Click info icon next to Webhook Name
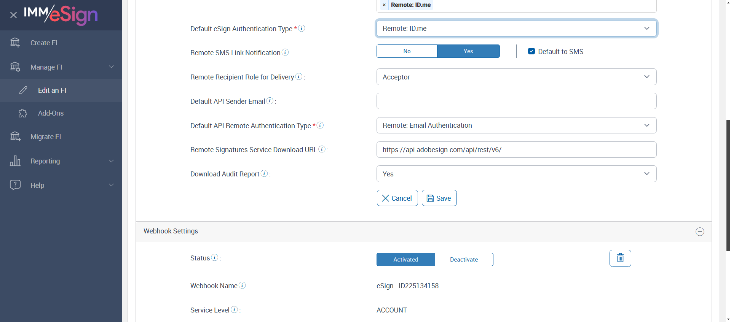The image size is (731, 322). [x=242, y=285]
